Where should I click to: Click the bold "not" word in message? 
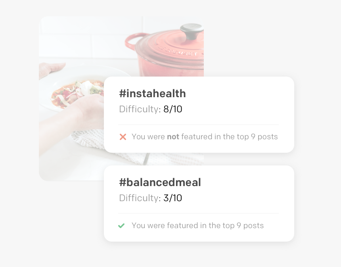pyautogui.click(x=173, y=136)
